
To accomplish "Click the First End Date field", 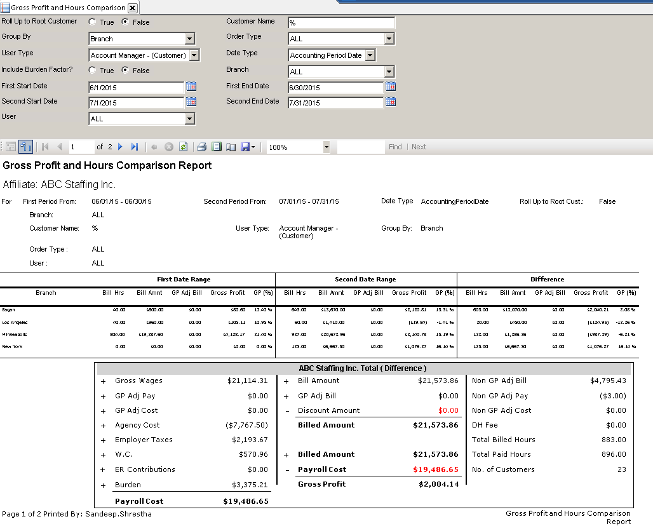I will 335,88.
